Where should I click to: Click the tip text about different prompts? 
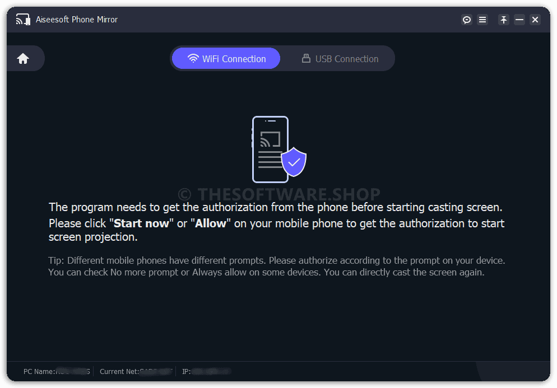[276, 267]
